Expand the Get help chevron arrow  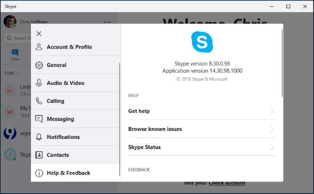click(272, 111)
